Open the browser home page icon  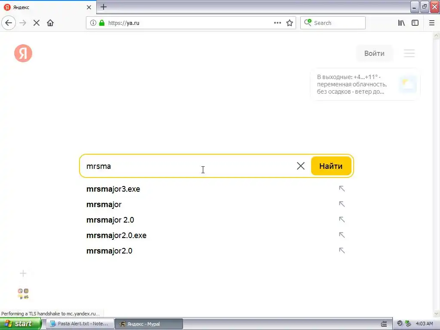click(50, 23)
